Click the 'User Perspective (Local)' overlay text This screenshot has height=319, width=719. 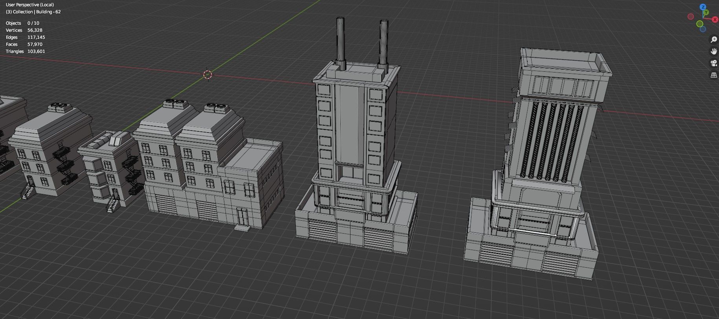click(30, 5)
